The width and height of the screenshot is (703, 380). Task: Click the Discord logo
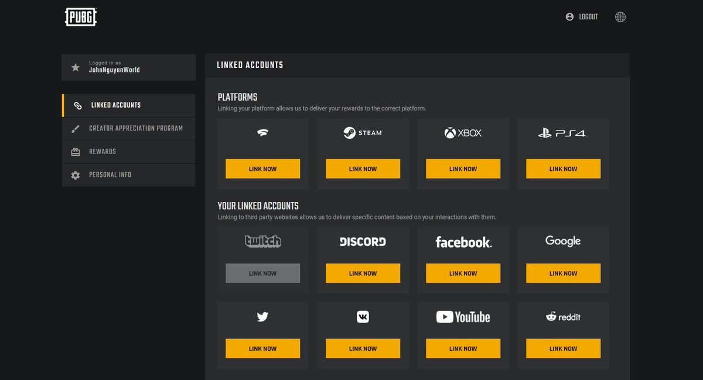363,241
